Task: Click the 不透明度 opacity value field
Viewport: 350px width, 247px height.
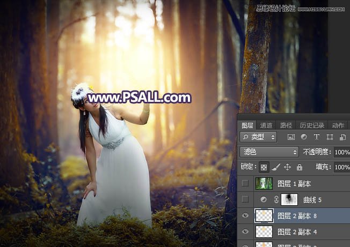Action: pos(342,152)
